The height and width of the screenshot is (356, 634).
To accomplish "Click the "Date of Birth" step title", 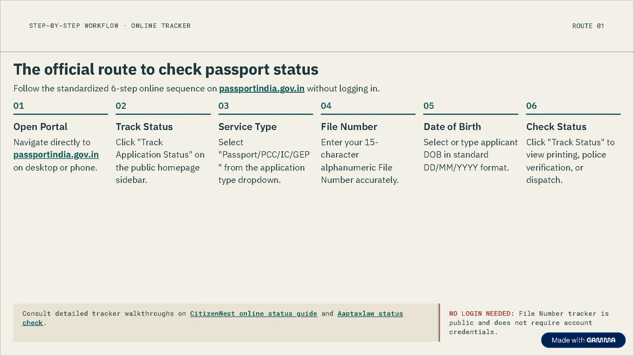I will (452, 127).
